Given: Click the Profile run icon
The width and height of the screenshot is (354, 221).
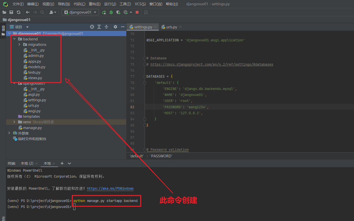Looking at the screenshot, I should tap(126, 12).
